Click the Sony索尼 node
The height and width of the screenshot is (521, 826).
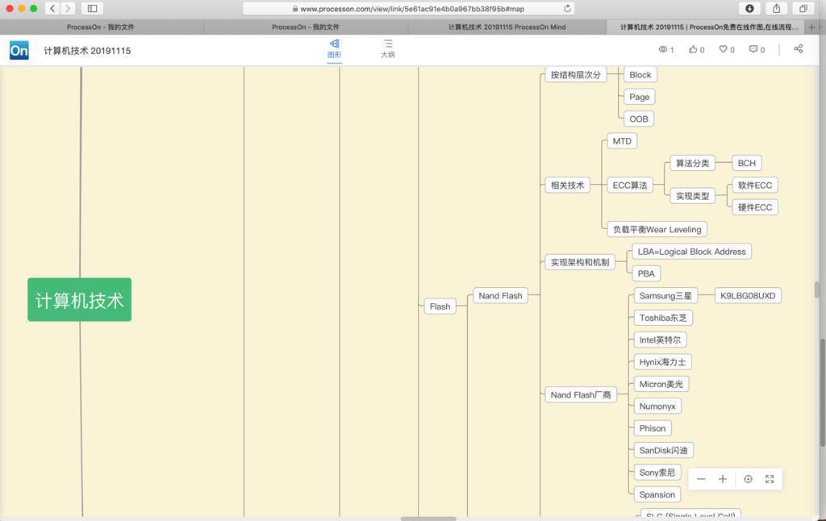point(657,473)
